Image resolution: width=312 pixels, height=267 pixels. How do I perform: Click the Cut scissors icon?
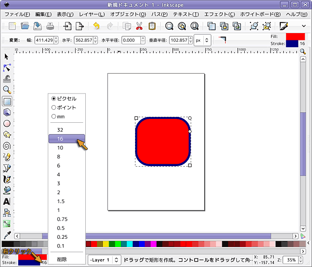coord(139,26)
